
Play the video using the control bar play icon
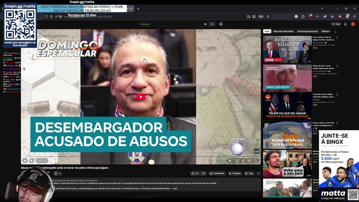25,161
